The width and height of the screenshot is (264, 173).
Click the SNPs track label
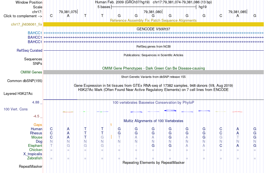(38, 63)
